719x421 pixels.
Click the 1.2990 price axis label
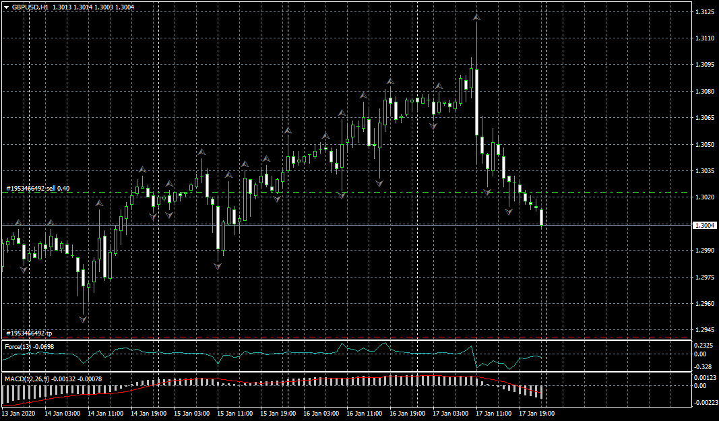704,251
